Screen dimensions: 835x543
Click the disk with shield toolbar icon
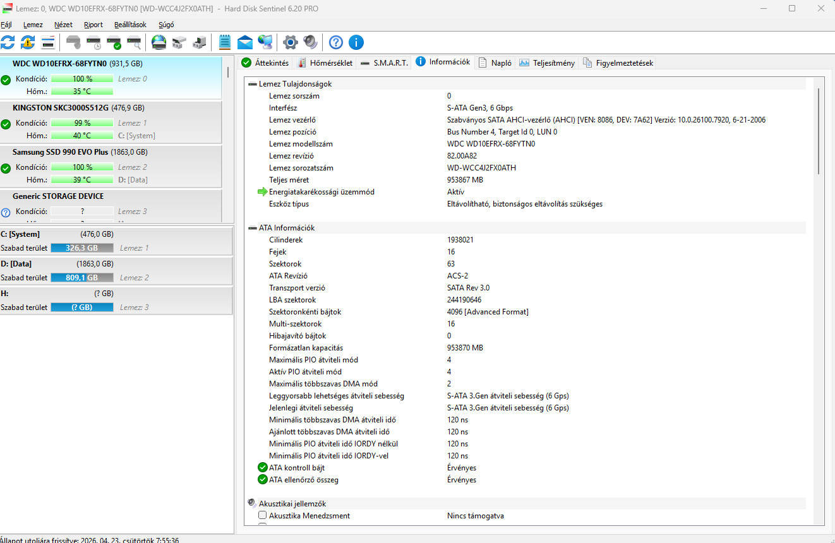coord(74,42)
